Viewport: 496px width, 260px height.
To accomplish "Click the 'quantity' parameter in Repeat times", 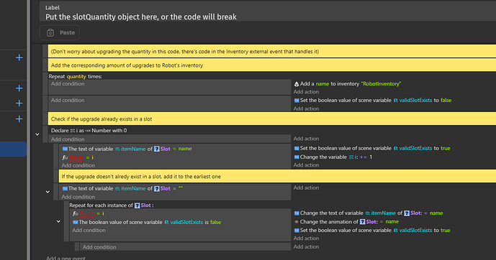I will point(76,76).
